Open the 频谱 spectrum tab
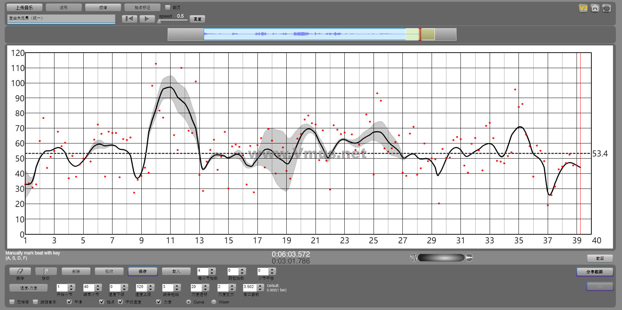The width and height of the screenshot is (622, 310). [103, 7]
